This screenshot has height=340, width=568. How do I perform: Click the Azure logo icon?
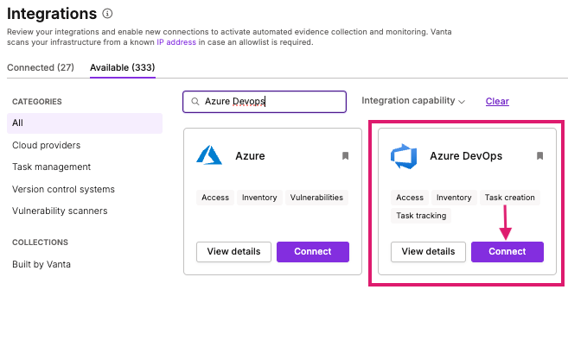click(209, 155)
